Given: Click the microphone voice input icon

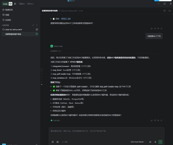Looking at the screenshot, I should (155, 142).
